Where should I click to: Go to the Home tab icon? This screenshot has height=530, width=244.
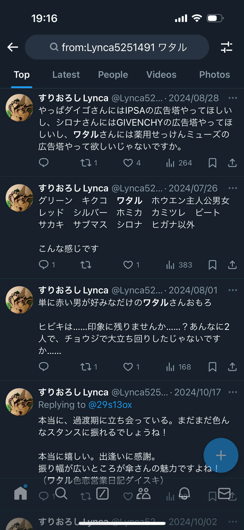click(20, 493)
